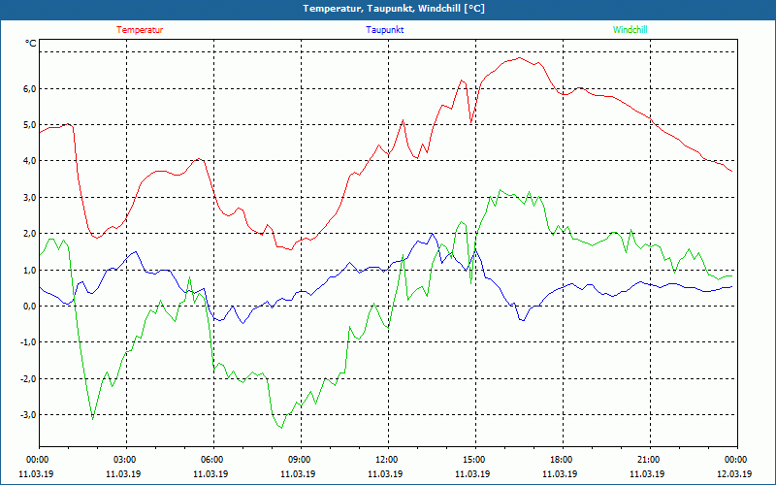
Task: Click the 2,0 y-axis label
Action: [29, 234]
